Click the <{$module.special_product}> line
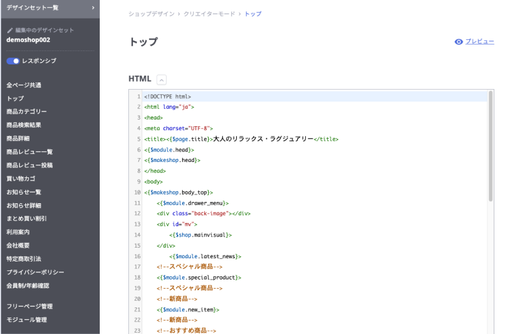 pos(199,278)
